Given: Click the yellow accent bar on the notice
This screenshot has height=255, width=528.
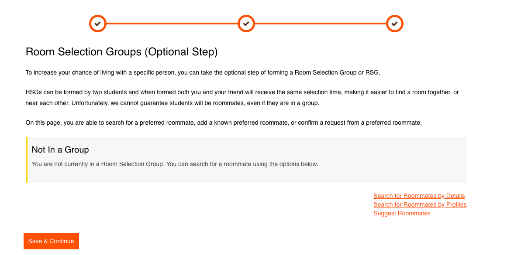Looking at the screenshot, I should [x=27, y=160].
